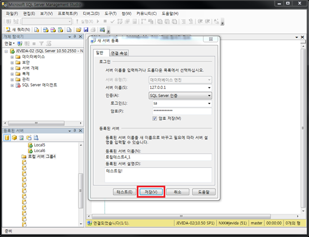Click the Save floppy disk icon
This screenshot has width=309, height=237.
click(86, 30)
